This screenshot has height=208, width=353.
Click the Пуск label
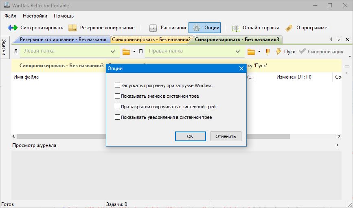tap(289, 52)
